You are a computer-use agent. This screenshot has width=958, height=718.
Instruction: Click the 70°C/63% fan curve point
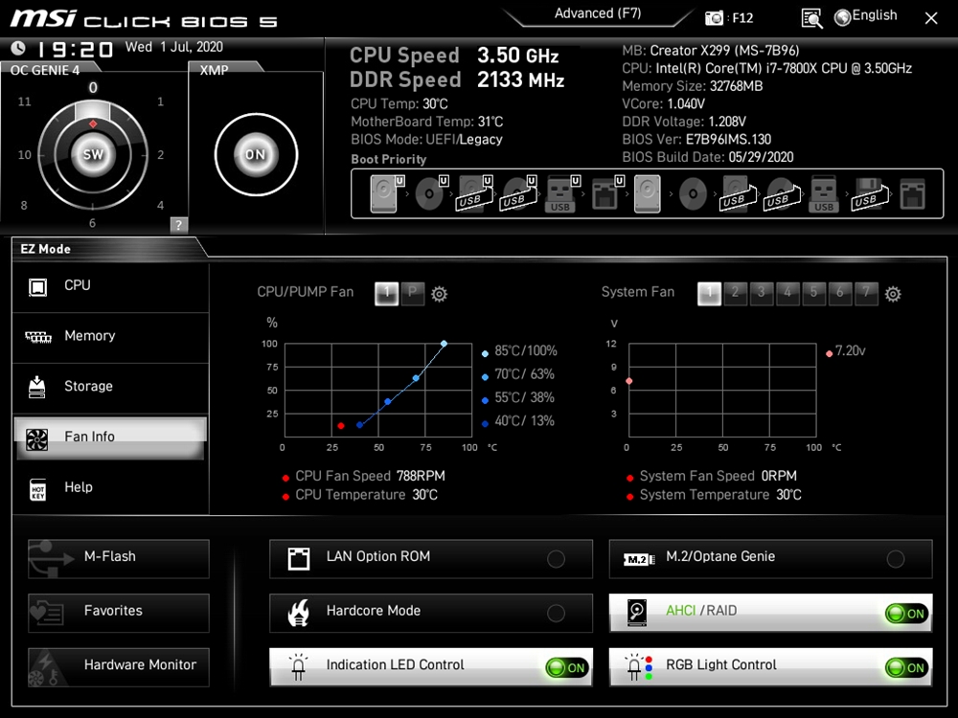point(416,378)
